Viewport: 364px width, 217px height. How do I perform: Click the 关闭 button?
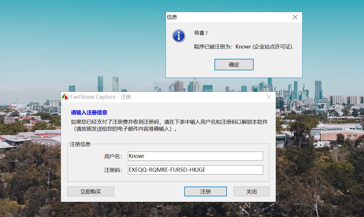pyautogui.click(x=251, y=191)
